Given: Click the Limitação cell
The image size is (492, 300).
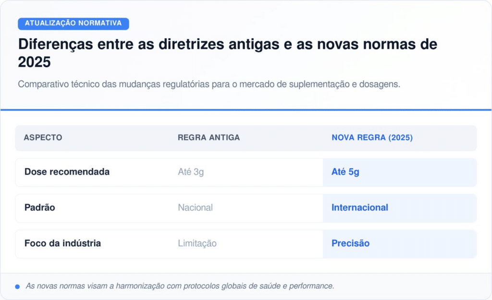Looking at the screenshot, I should click(197, 243).
